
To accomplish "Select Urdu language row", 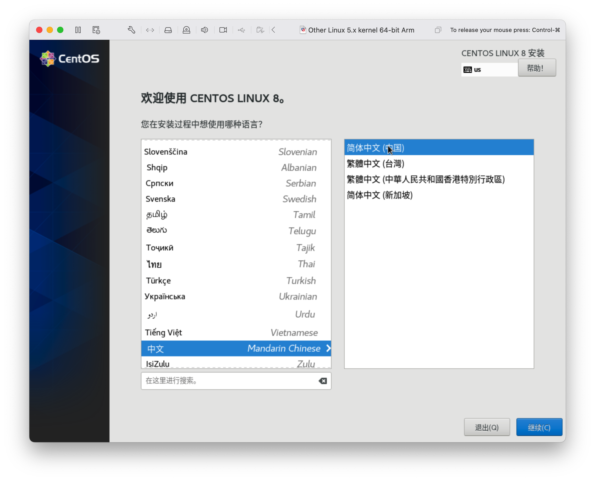I will 236,314.
